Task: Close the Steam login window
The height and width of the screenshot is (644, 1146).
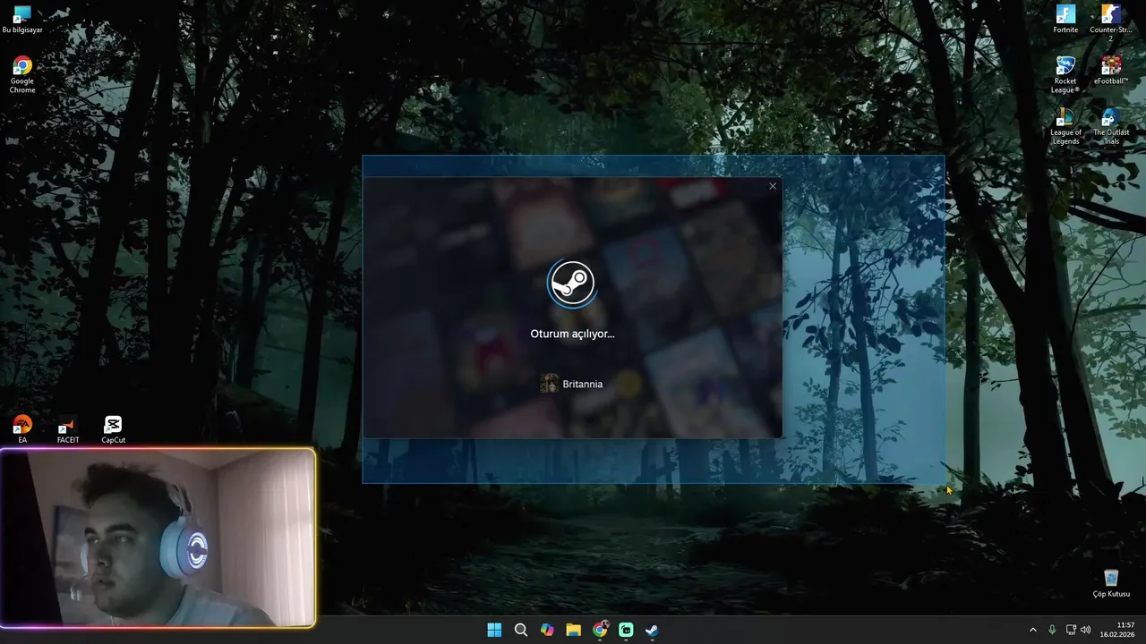Action: pos(773,186)
